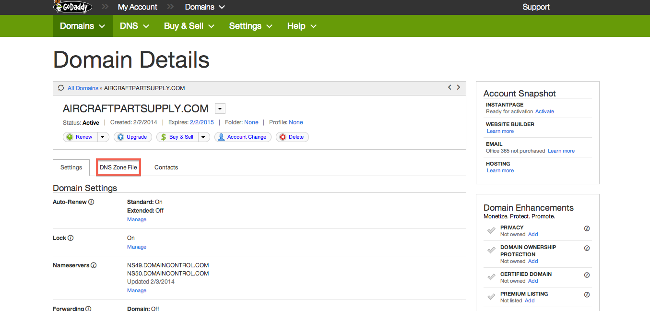Click the Lock info icon
This screenshot has height=311, width=650.
[71, 238]
